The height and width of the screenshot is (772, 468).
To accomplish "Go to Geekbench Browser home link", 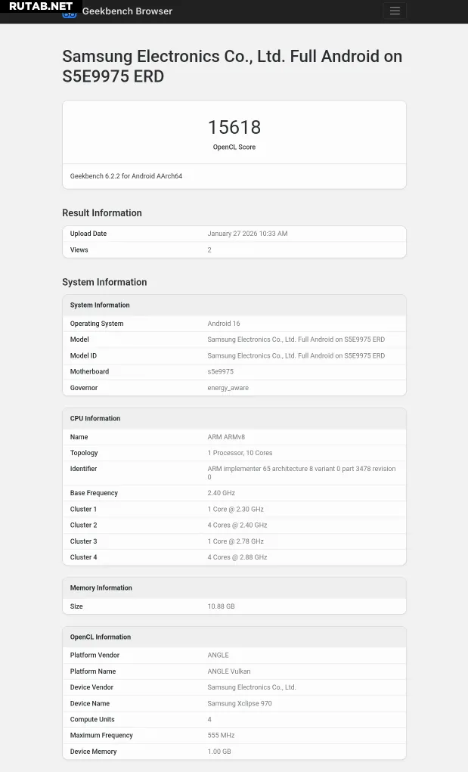I will pyautogui.click(x=127, y=11).
